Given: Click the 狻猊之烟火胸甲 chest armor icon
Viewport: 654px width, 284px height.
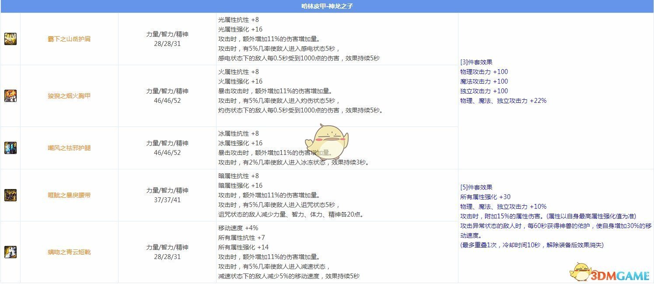Looking at the screenshot, I should (x=10, y=95).
